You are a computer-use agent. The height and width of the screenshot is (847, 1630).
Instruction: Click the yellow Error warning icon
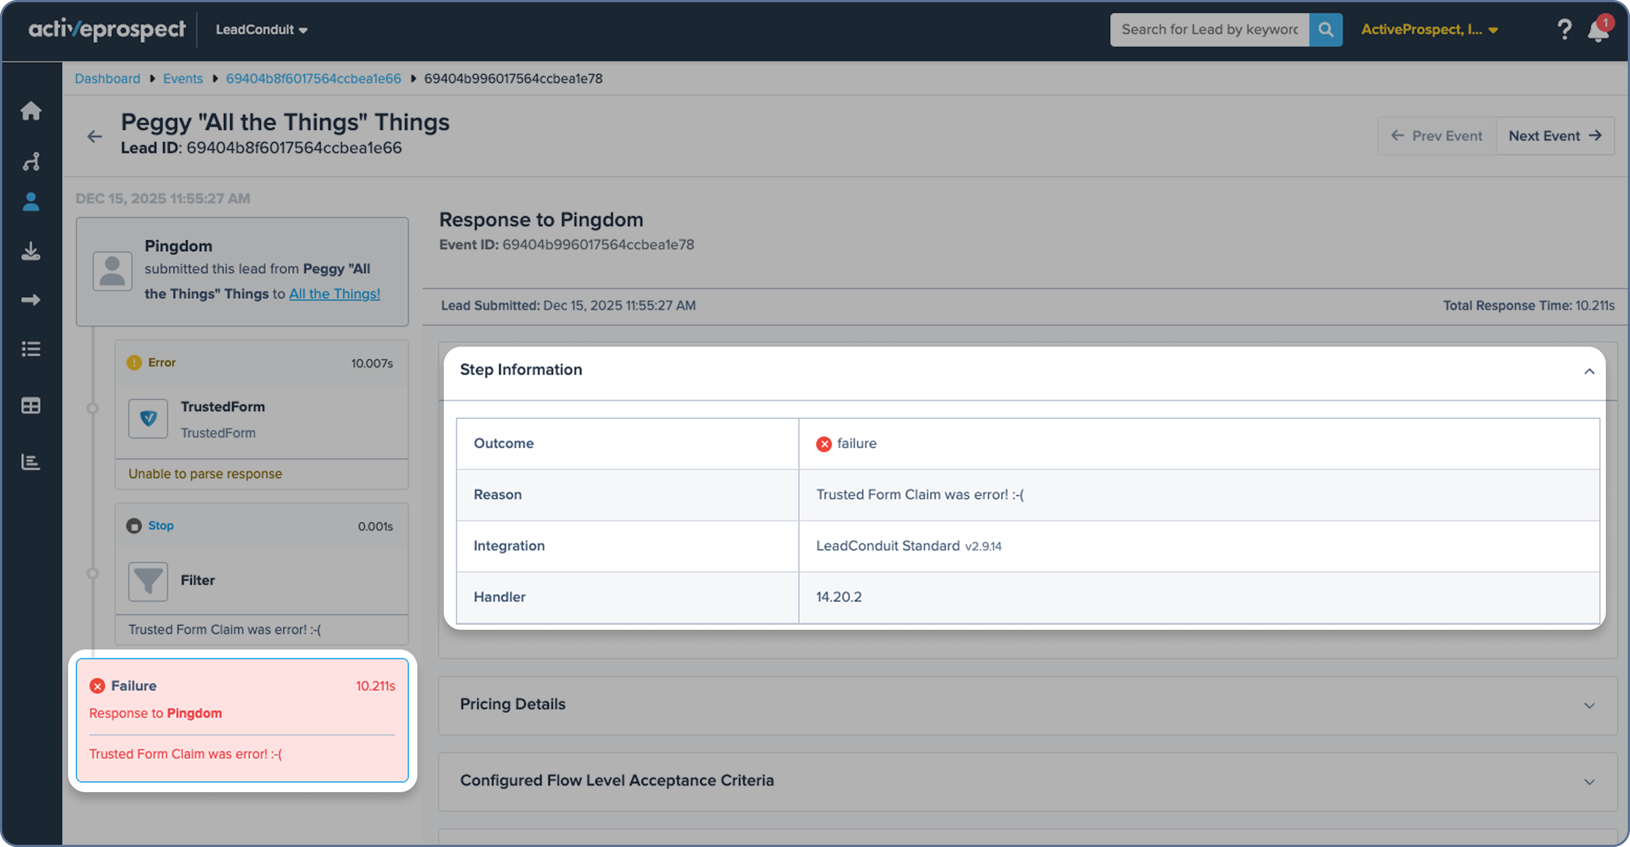[x=133, y=363]
